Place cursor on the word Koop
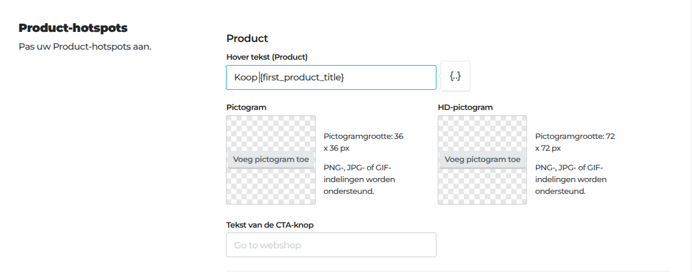Viewport: 692px width, 272px height. pyautogui.click(x=245, y=77)
